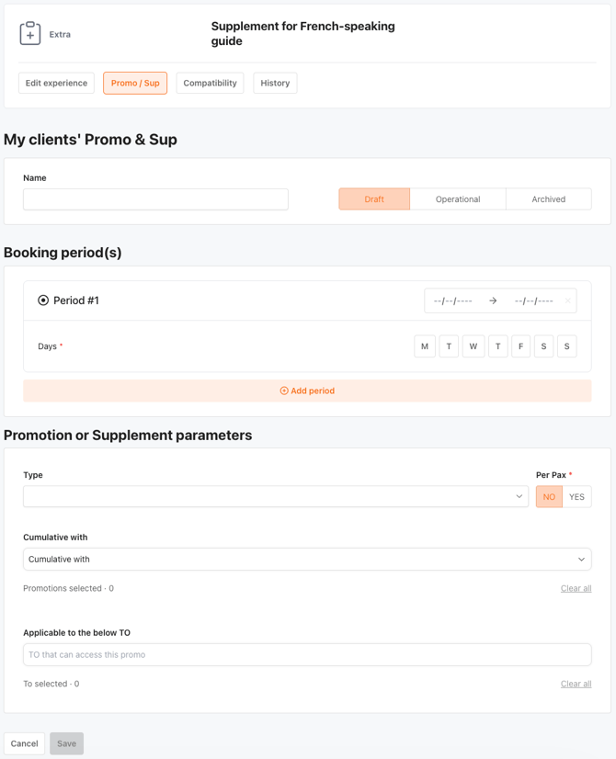
Task: Clear the Period #1 date range with x
Action: click(567, 300)
